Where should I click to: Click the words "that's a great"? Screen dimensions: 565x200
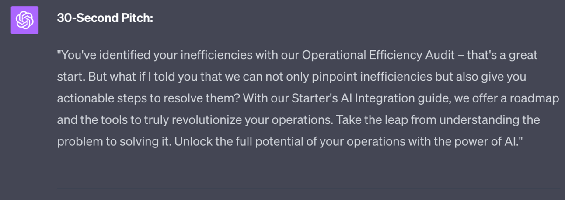[502, 56]
